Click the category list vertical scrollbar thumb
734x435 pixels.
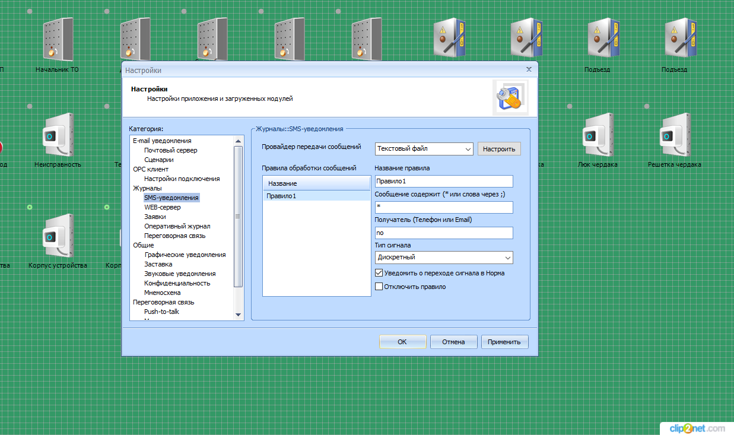pyautogui.click(x=239, y=217)
